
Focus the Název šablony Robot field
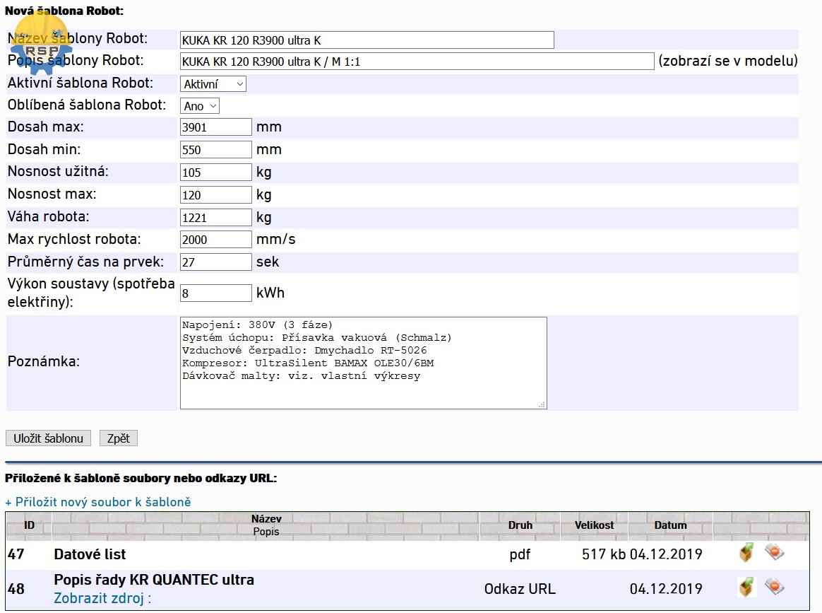point(367,40)
